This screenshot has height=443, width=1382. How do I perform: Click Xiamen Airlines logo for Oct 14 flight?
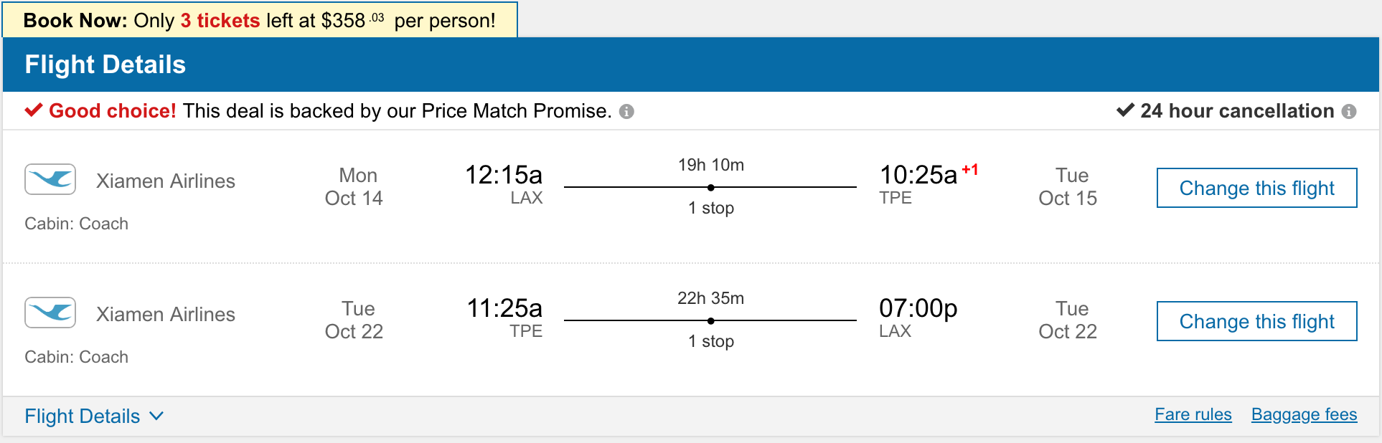(x=50, y=179)
